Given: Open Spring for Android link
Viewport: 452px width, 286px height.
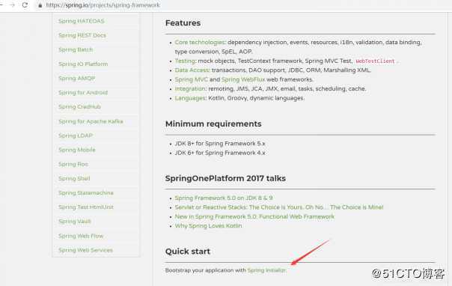Looking at the screenshot, I should (83, 93).
